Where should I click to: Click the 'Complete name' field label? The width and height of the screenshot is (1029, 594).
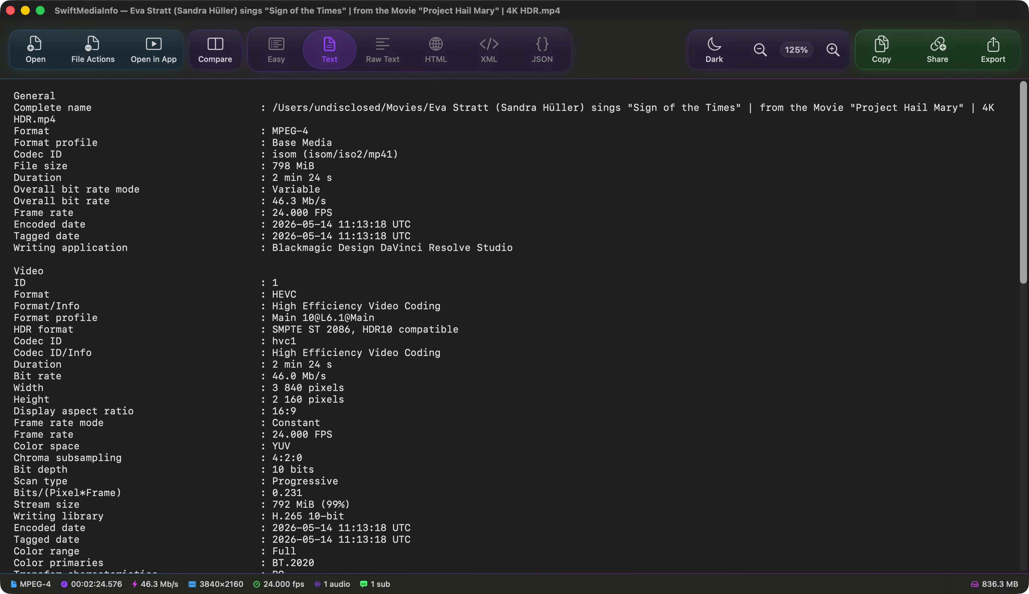[53, 108]
